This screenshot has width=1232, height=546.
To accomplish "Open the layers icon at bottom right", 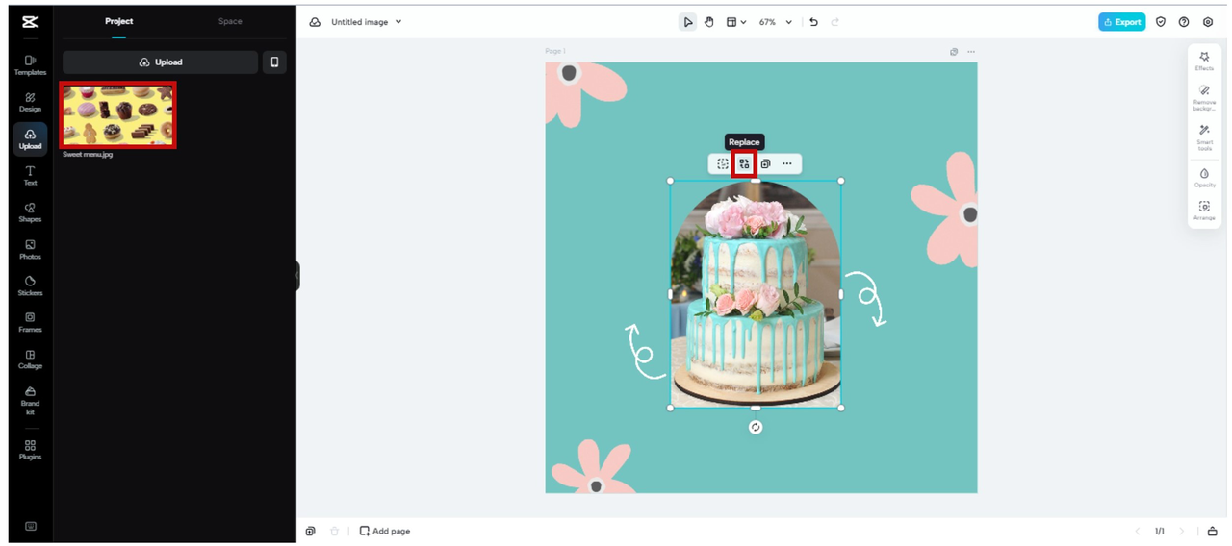I will (1212, 531).
